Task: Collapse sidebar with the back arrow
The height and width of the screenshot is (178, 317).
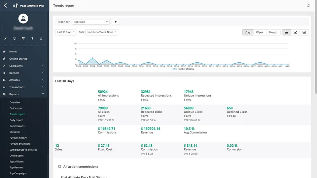Action: pos(5,6)
